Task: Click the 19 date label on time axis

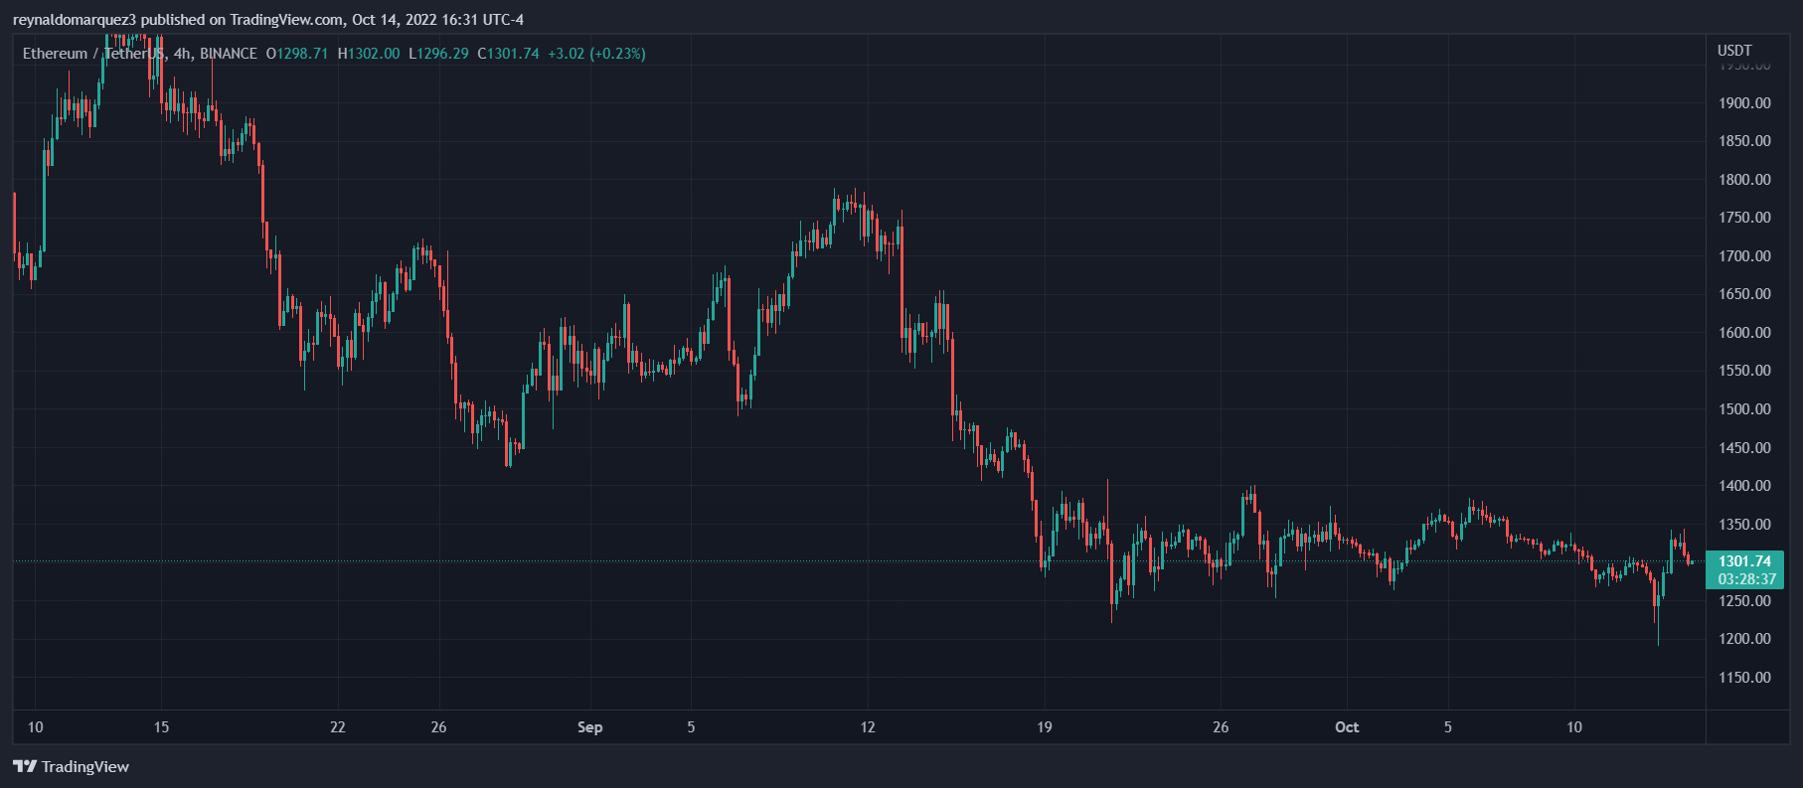Action: click(1045, 727)
